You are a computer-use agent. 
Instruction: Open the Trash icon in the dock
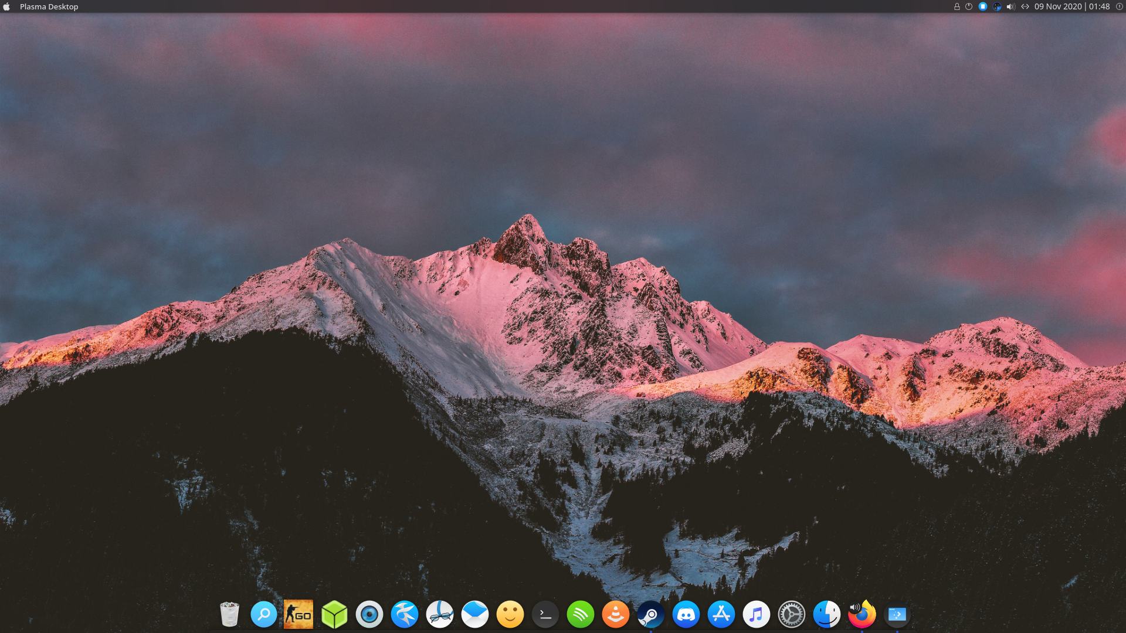coord(229,615)
